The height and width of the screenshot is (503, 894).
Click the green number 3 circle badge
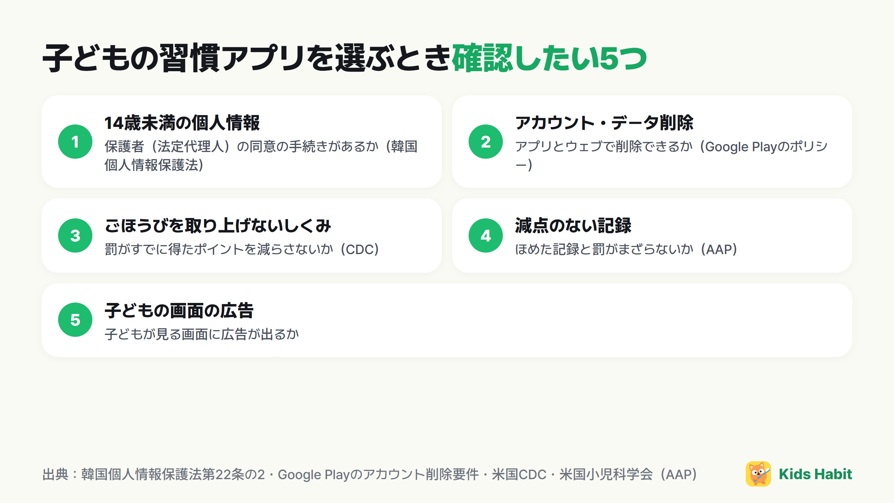click(x=75, y=235)
